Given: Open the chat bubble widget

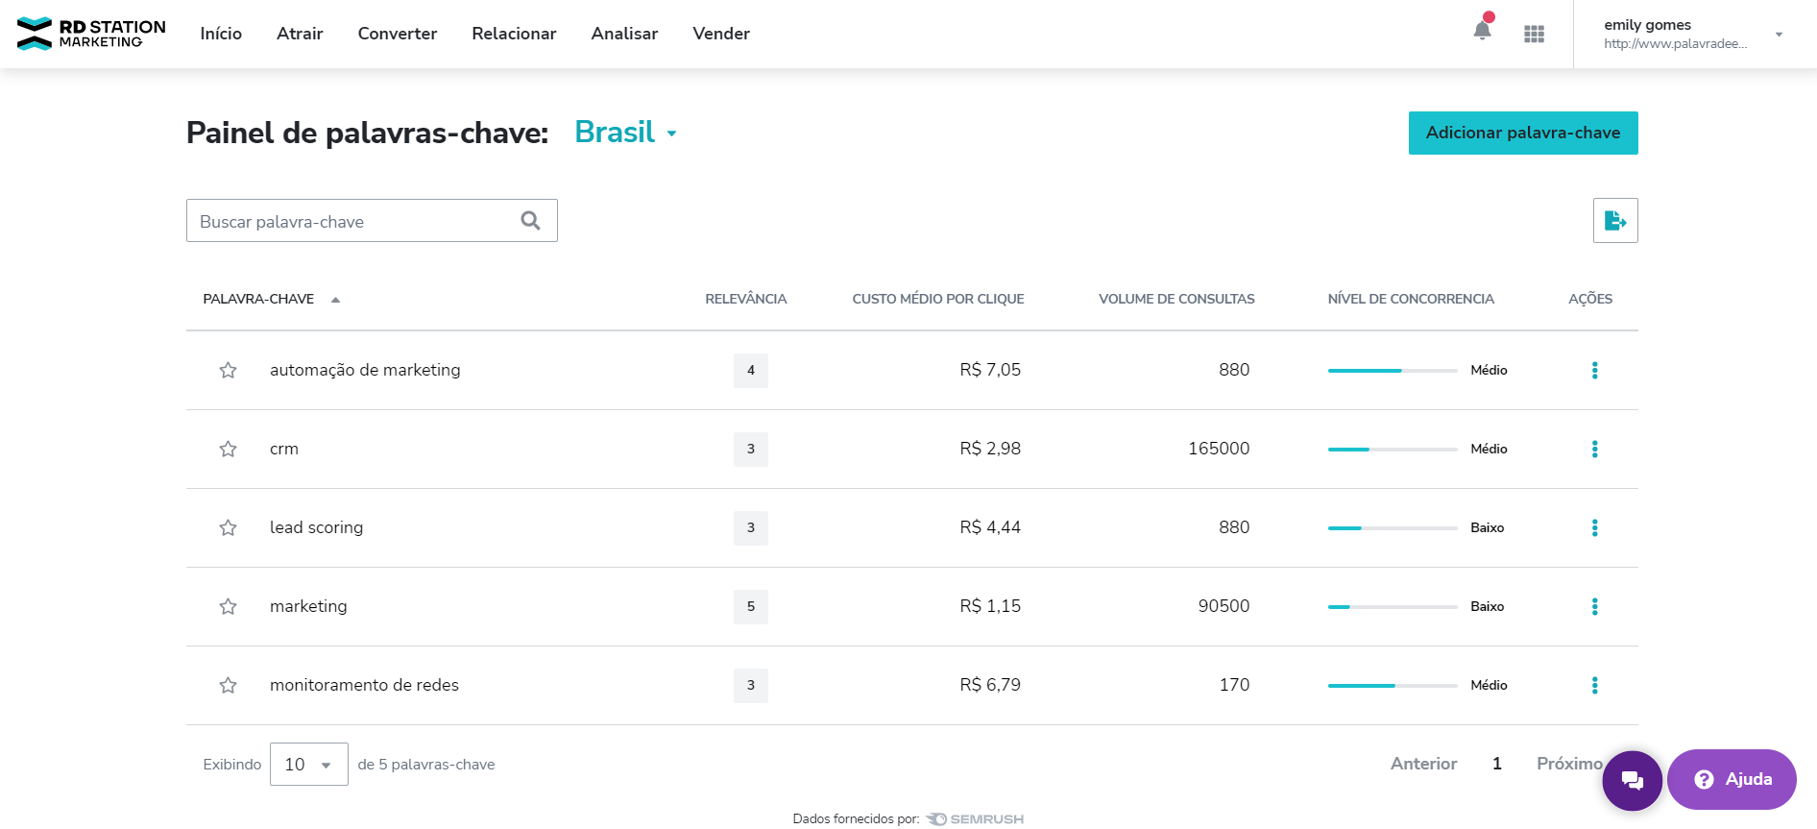Looking at the screenshot, I should [1632, 780].
